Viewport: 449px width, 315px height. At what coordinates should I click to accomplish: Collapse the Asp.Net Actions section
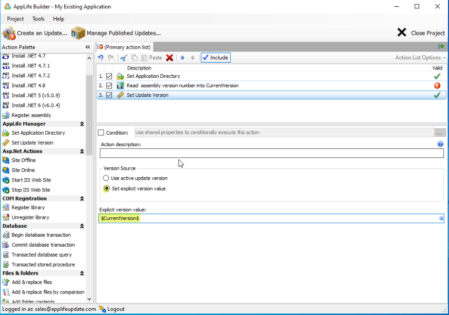pyautogui.click(x=82, y=151)
